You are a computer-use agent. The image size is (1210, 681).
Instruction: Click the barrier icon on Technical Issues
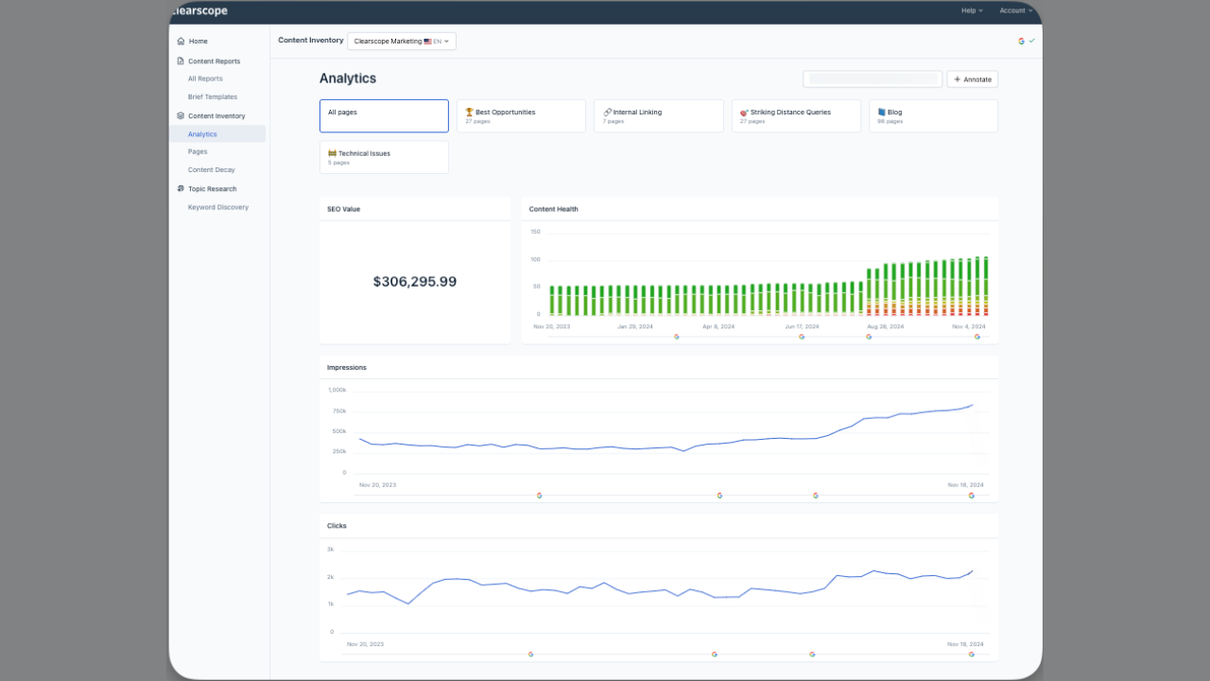(332, 153)
